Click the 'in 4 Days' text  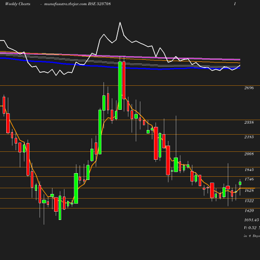252,236
